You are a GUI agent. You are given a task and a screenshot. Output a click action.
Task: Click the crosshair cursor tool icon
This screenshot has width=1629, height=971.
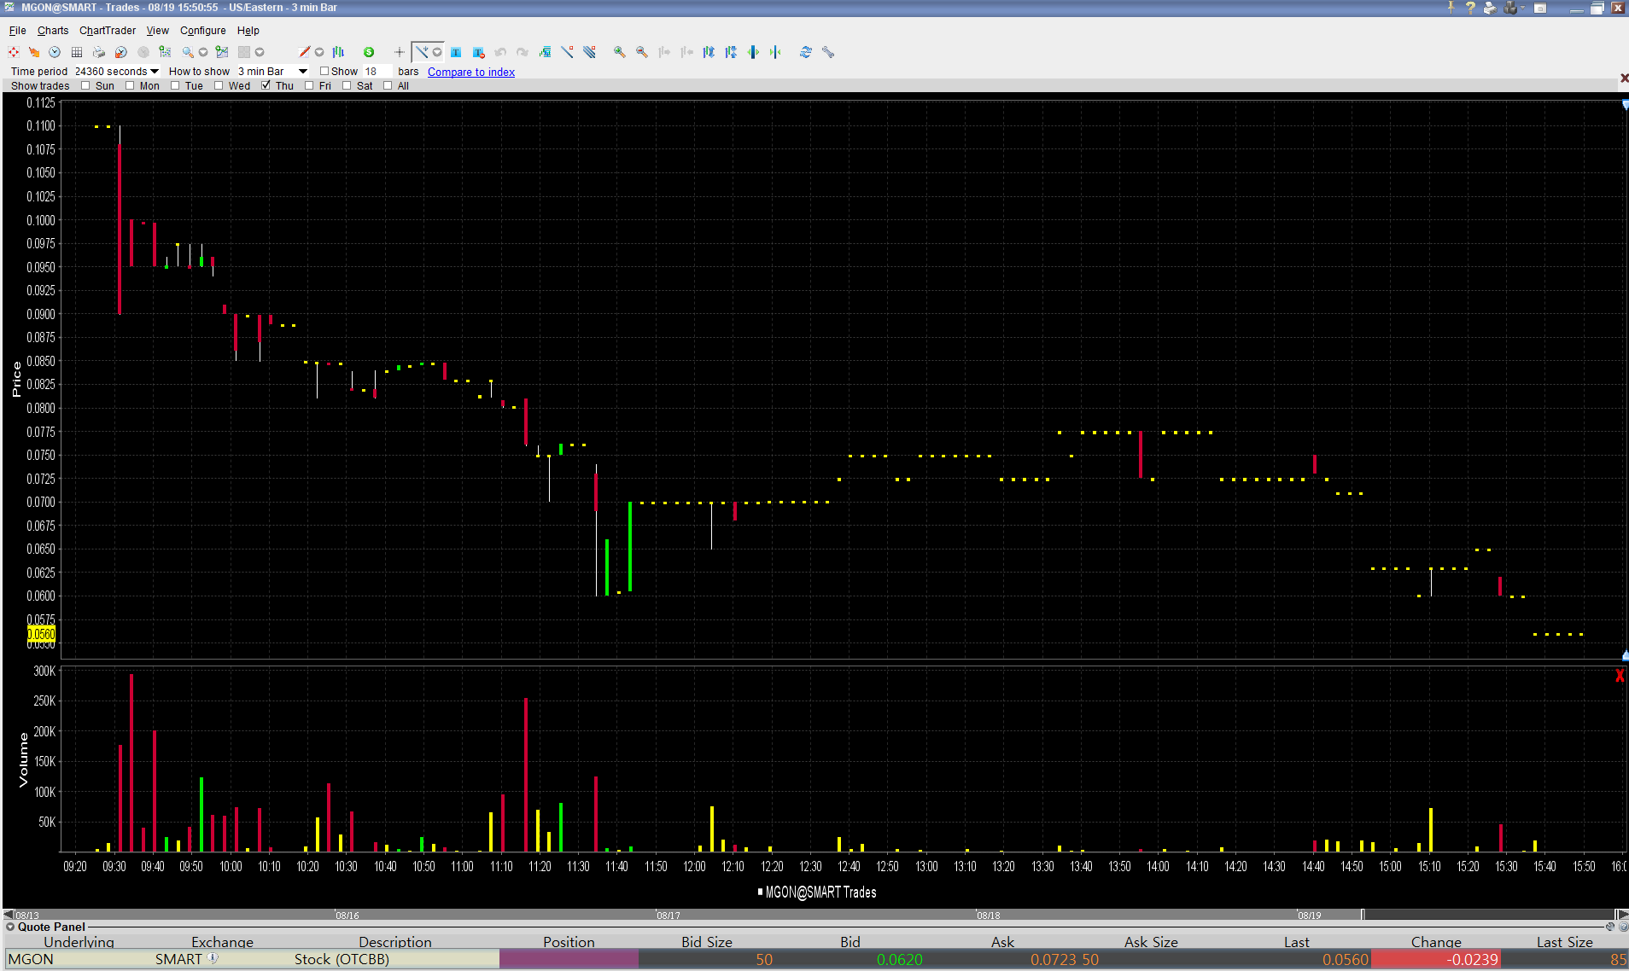(x=399, y=52)
